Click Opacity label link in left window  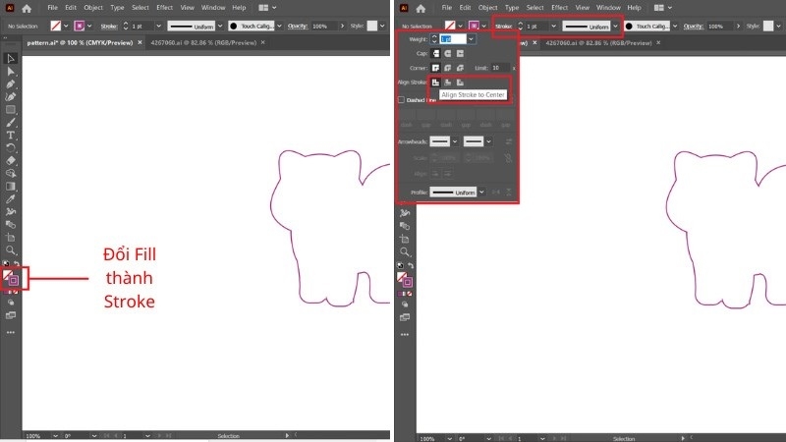click(x=298, y=27)
